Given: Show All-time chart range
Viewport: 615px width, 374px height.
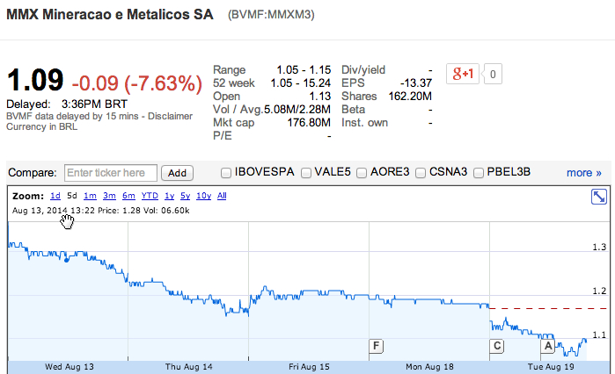Looking at the screenshot, I should 222,196.
